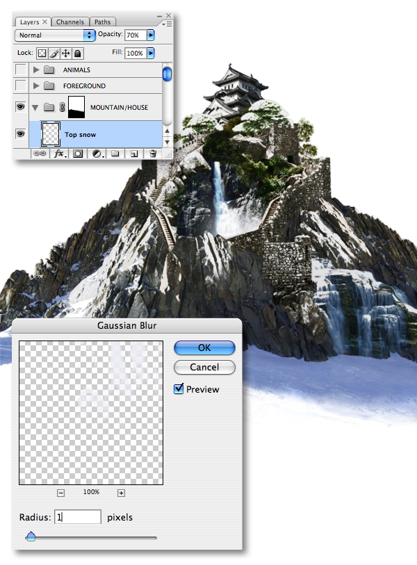Hide the Top snow layer
The image size is (417, 565).
click(x=21, y=134)
